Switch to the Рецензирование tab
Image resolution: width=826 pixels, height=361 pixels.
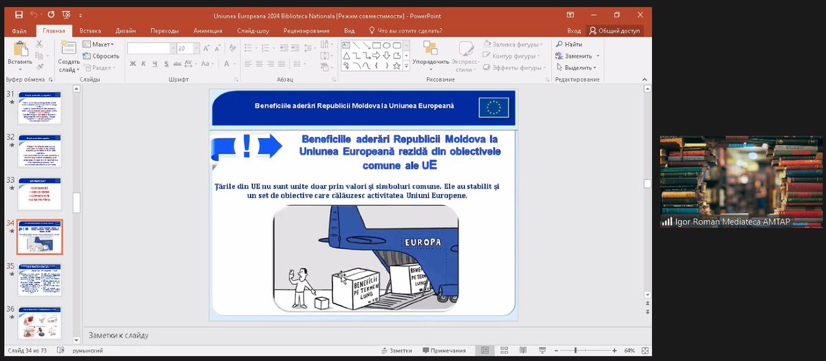306,31
